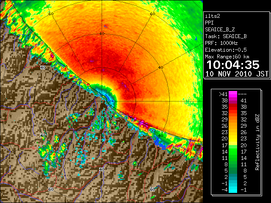Click the 60 km ring label in the northwest
The width and height of the screenshot is (271, 203).
coord(51,14)
